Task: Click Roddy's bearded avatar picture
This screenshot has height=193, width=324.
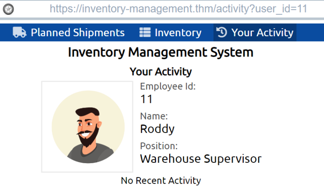Action: [87, 127]
